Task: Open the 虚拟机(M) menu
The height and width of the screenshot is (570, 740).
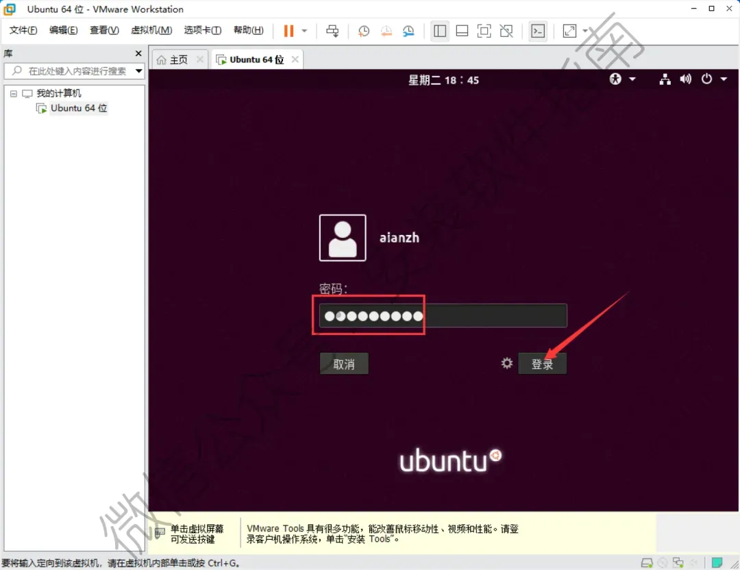Action: coord(151,30)
